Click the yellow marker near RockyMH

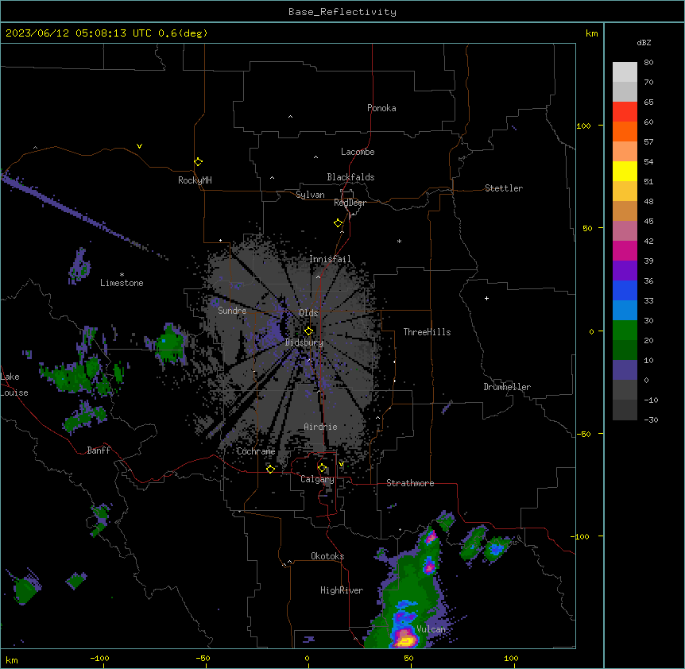pyautogui.click(x=198, y=162)
